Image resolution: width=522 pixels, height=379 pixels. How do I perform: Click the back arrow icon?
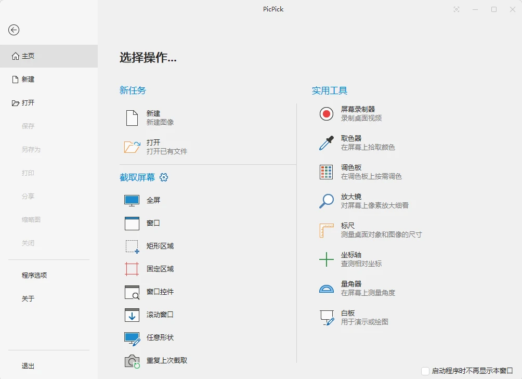pos(14,30)
